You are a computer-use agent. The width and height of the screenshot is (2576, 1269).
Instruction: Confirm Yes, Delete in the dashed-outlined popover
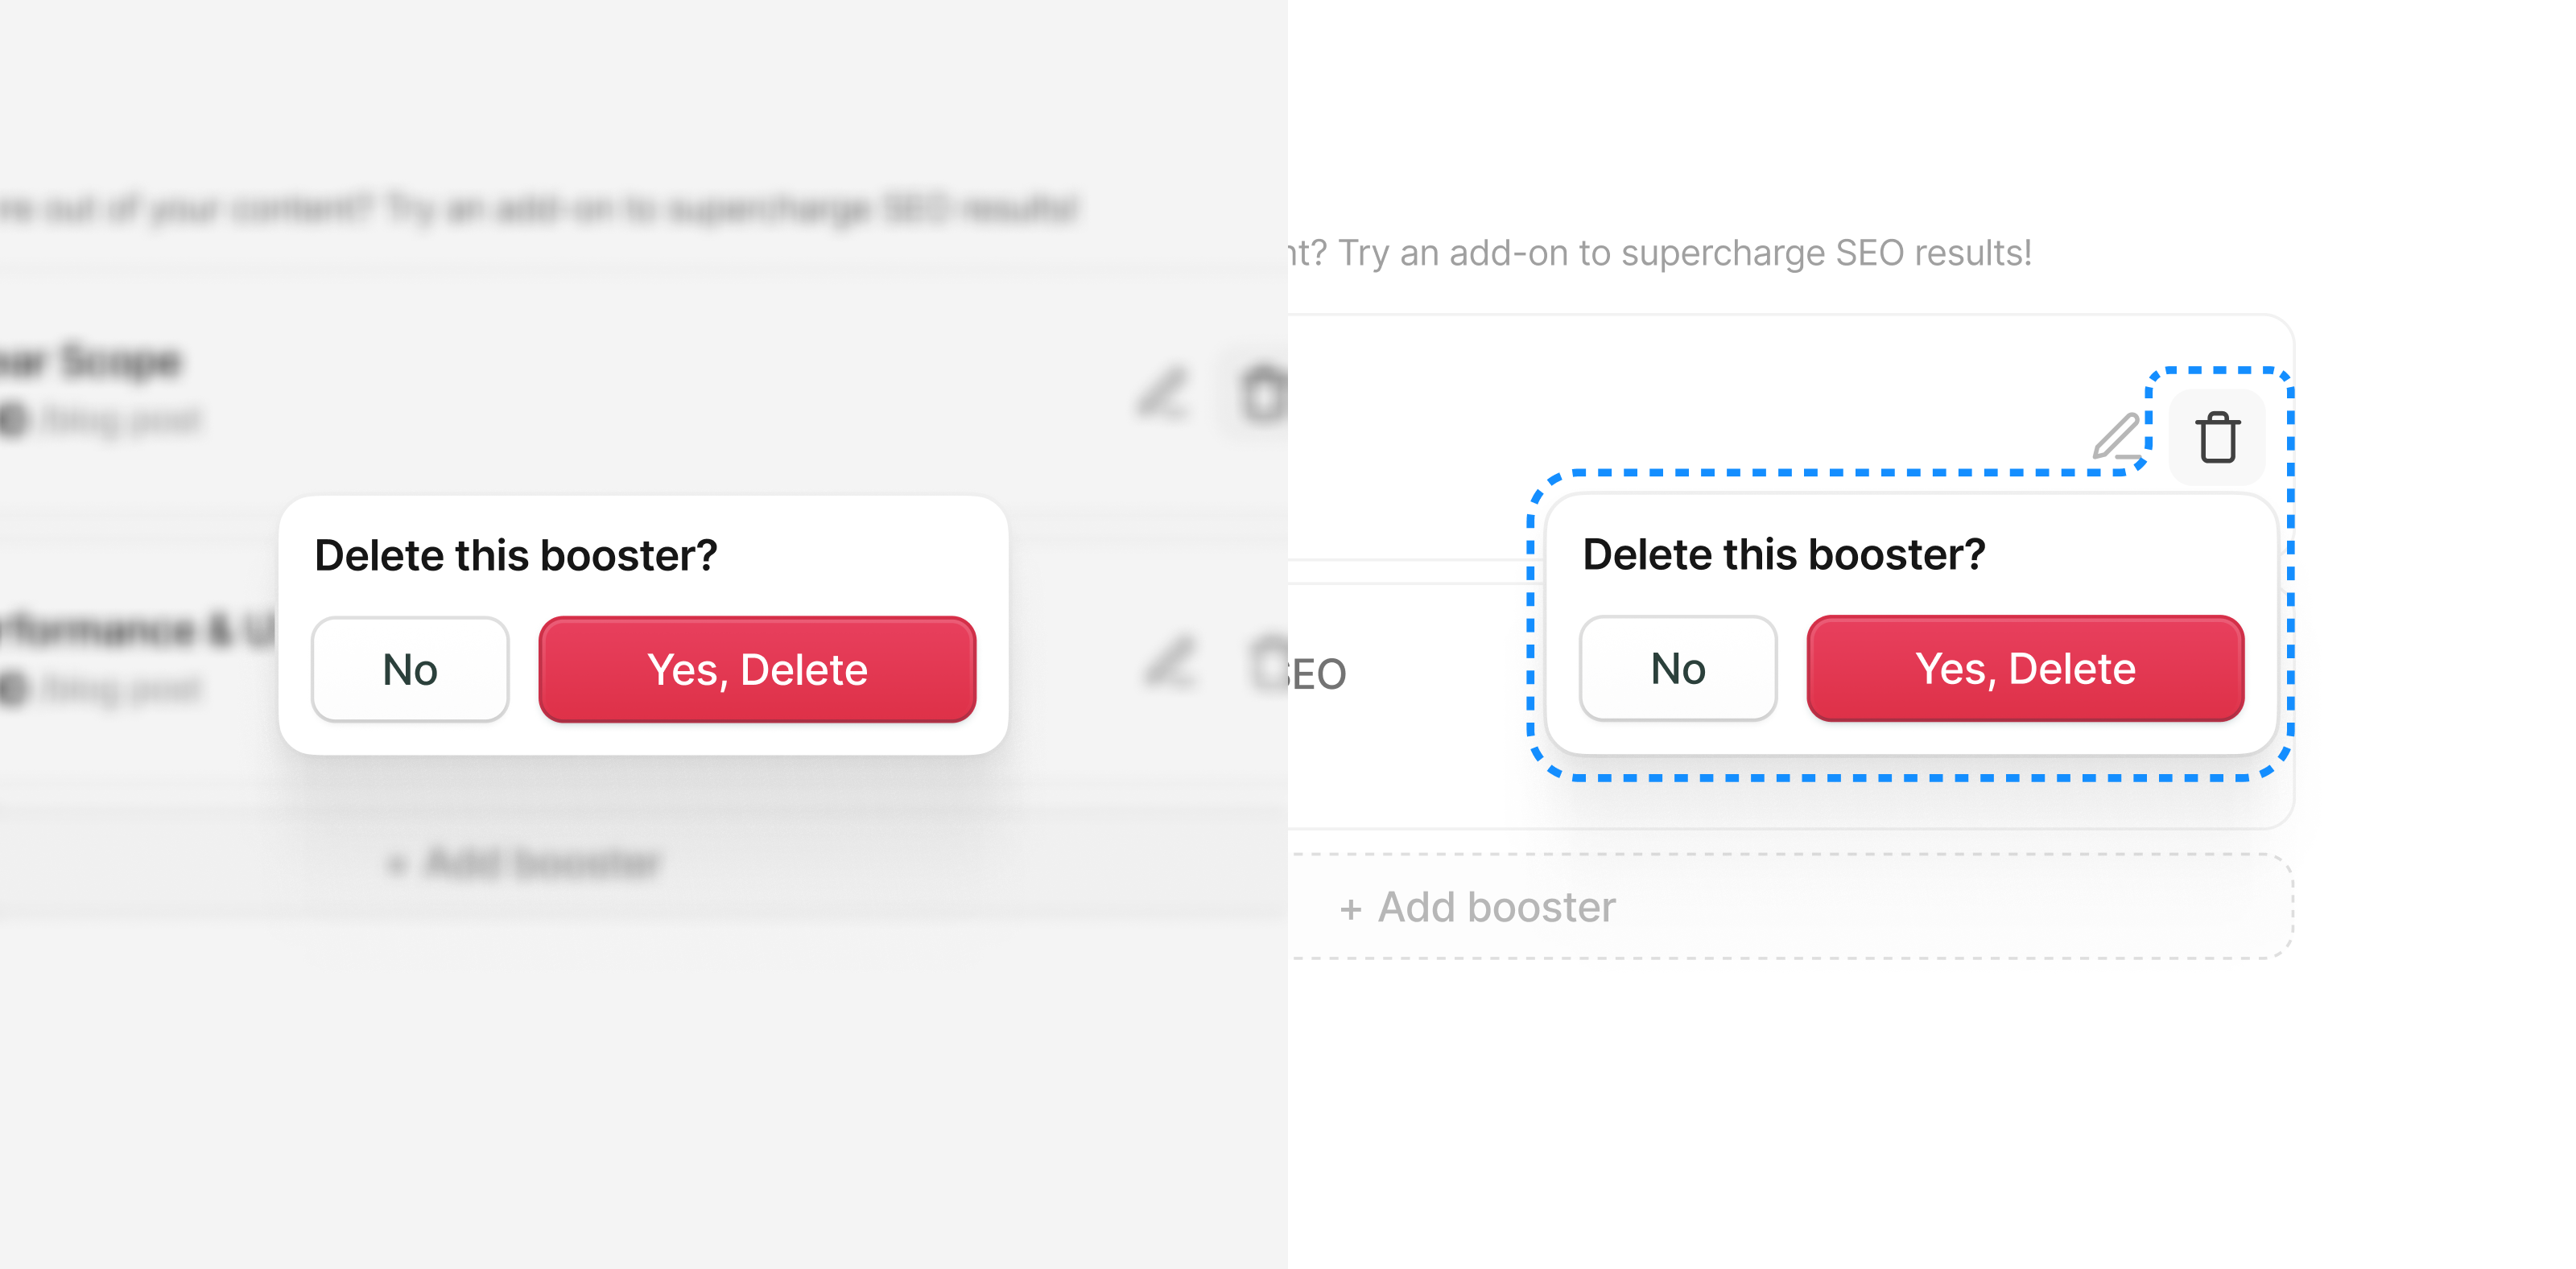coord(2025,668)
